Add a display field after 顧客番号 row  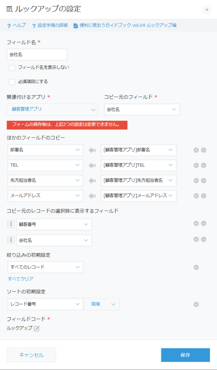(x=196, y=224)
